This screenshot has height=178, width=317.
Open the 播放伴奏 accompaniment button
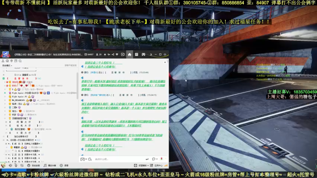50,165
